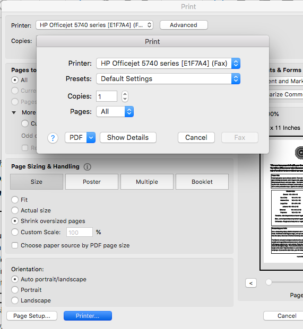Open the Printer popup in front sheet
Viewport: 303px width, 329px height.
(x=168, y=64)
